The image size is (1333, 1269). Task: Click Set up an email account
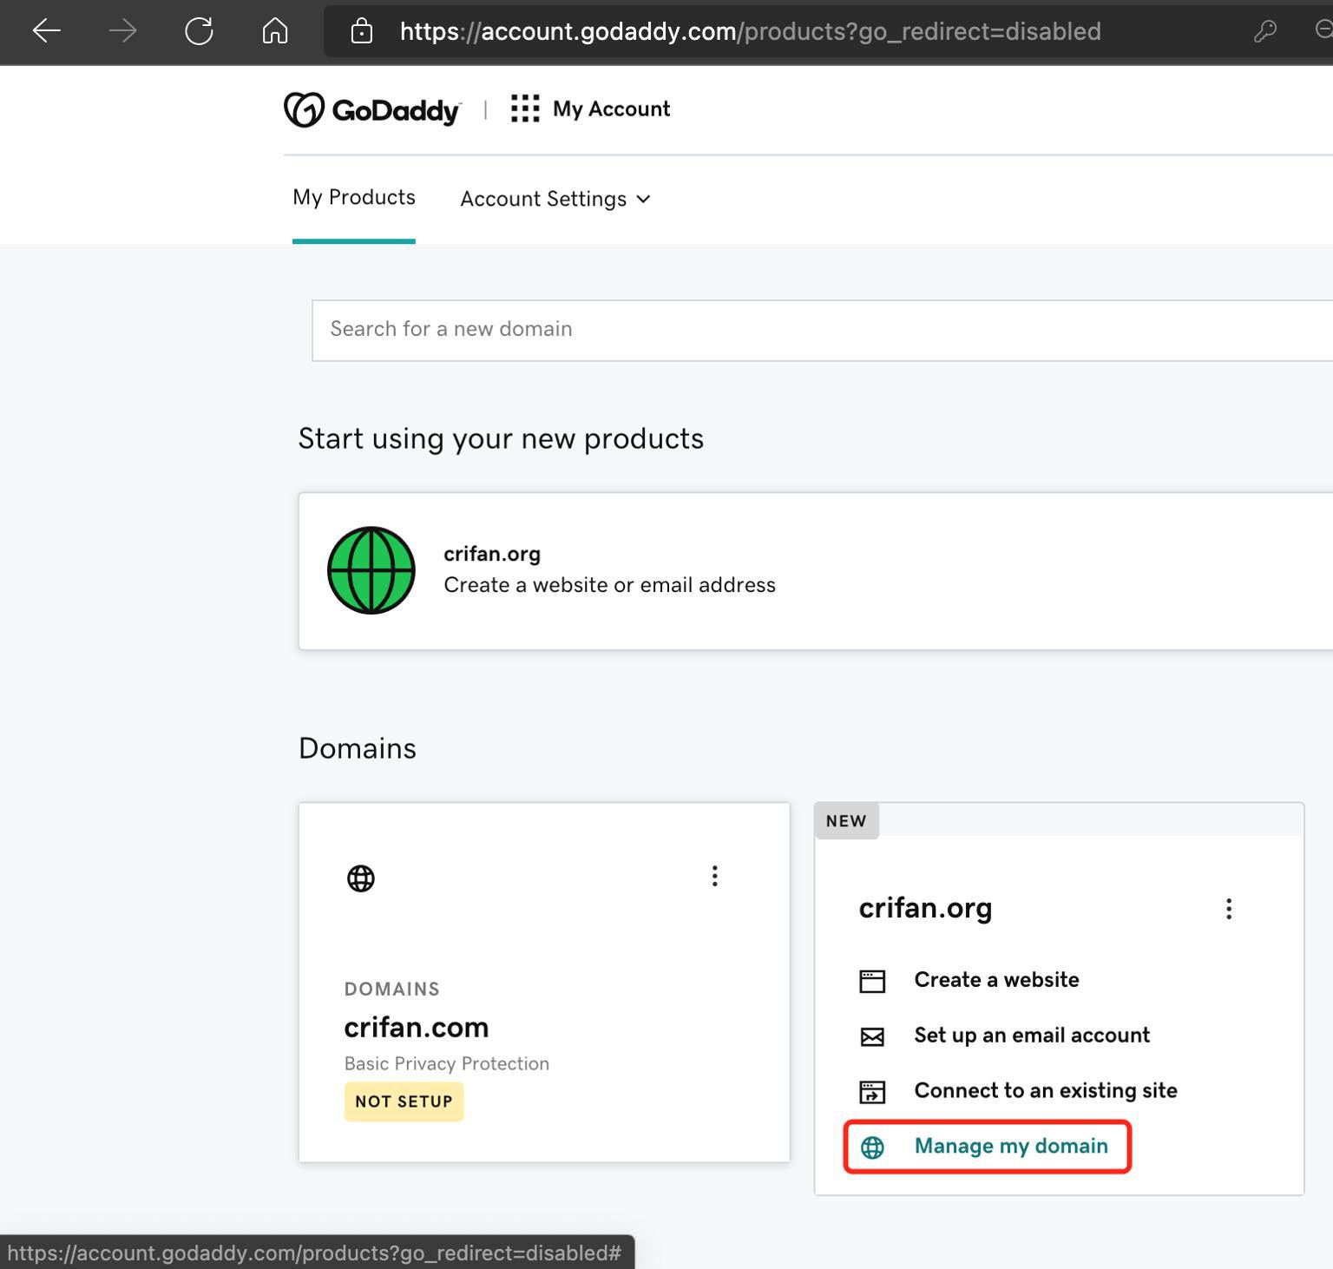pos(1032,1036)
